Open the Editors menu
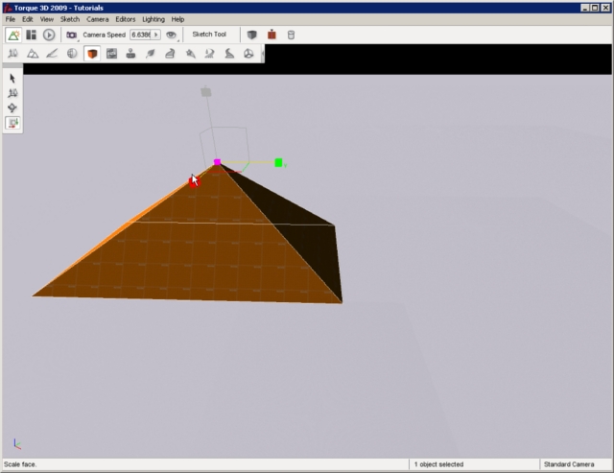 pyautogui.click(x=126, y=19)
